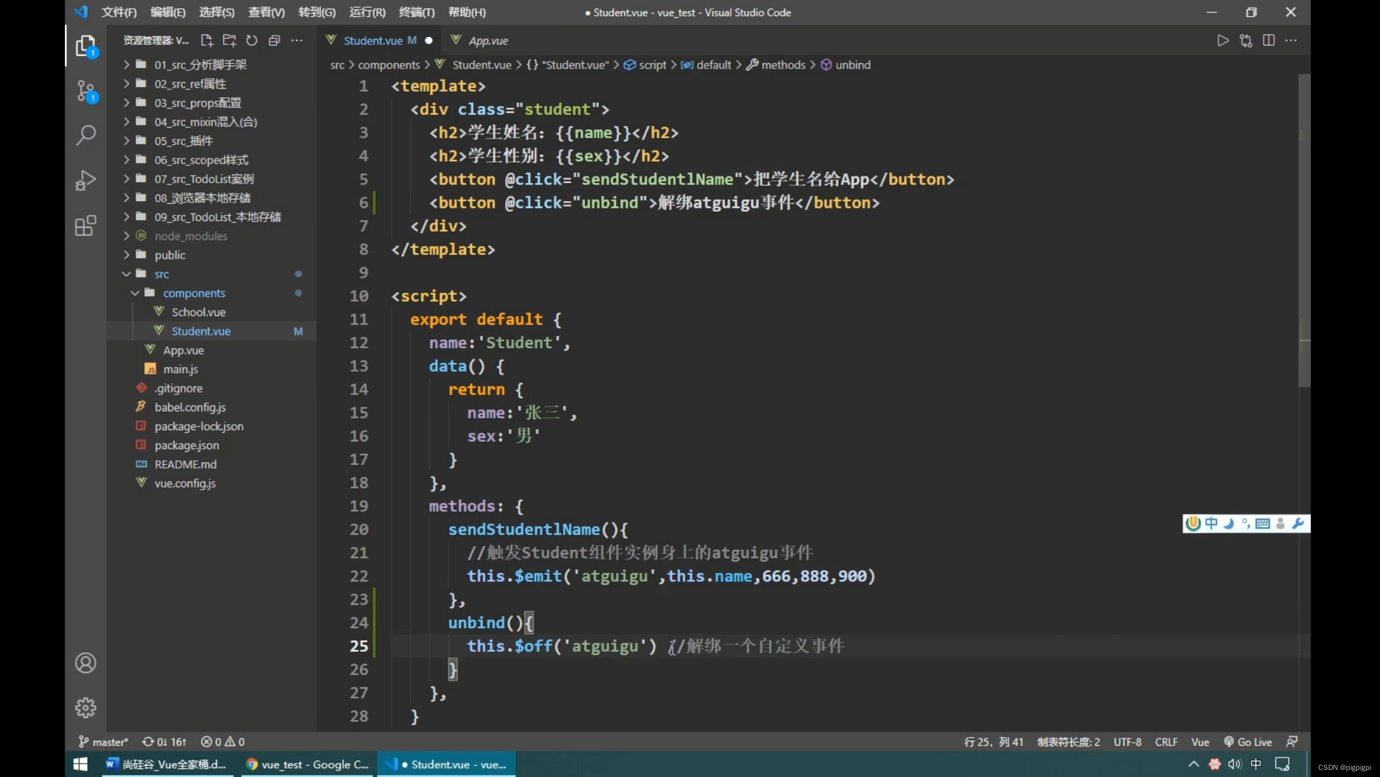Synchronize changes 0↓ 16↑ in status bar
This screenshot has width=1380, height=777.
[x=164, y=742]
